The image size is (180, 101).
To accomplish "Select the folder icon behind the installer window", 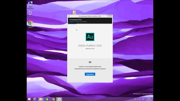I will coord(74,12).
